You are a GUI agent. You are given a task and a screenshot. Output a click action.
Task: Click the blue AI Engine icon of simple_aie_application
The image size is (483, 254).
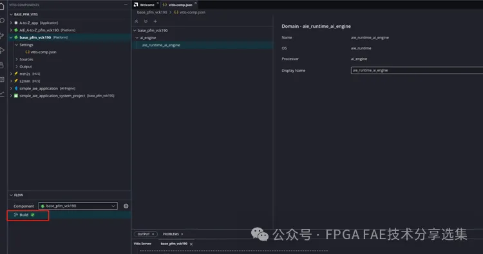tap(16, 89)
